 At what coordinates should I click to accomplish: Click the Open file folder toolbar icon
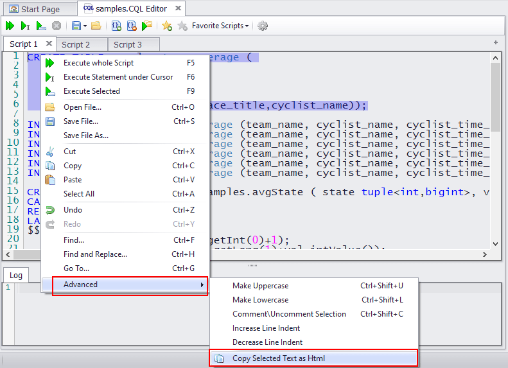pos(96,26)
